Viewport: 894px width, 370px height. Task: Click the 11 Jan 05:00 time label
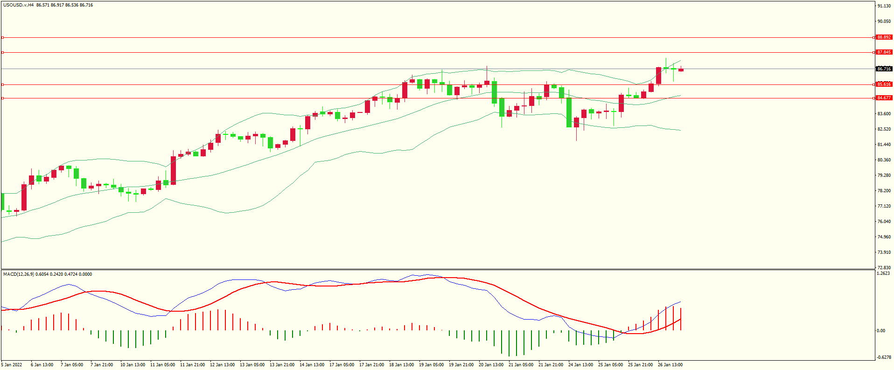tap(162, 365)
